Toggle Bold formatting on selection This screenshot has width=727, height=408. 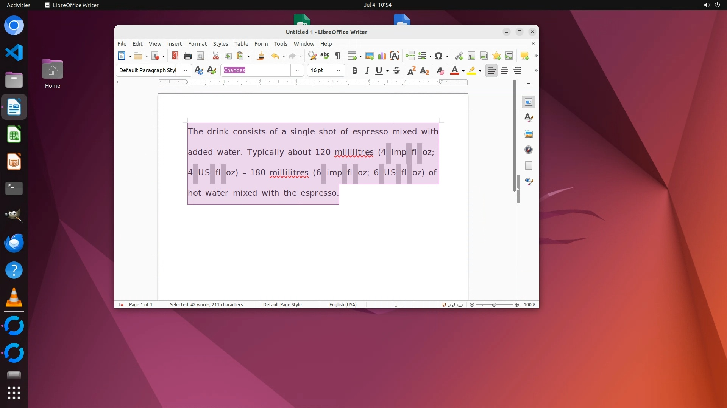coord(355,70)
